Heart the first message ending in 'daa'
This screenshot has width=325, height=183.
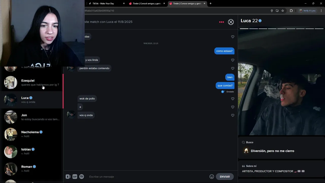pyautogui.click(x=233, y=37)
